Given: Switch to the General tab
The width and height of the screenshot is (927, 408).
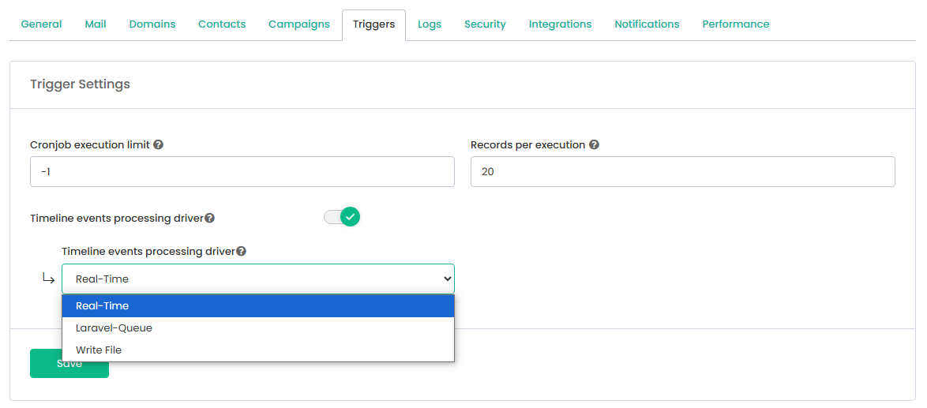Looking at the screenshot, I should [x=41, y=24].
